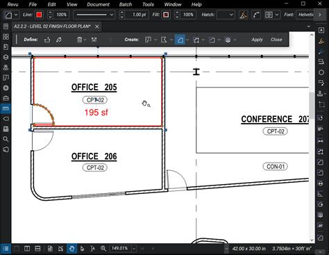Open the line style dropdown
This screenshot has width=329, height=255.
94,15
